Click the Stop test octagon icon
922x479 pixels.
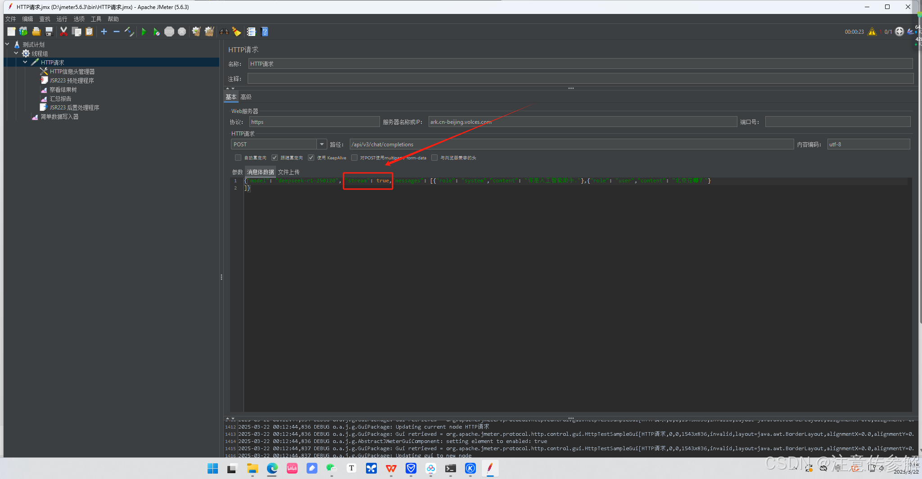[x=169, y=32]
